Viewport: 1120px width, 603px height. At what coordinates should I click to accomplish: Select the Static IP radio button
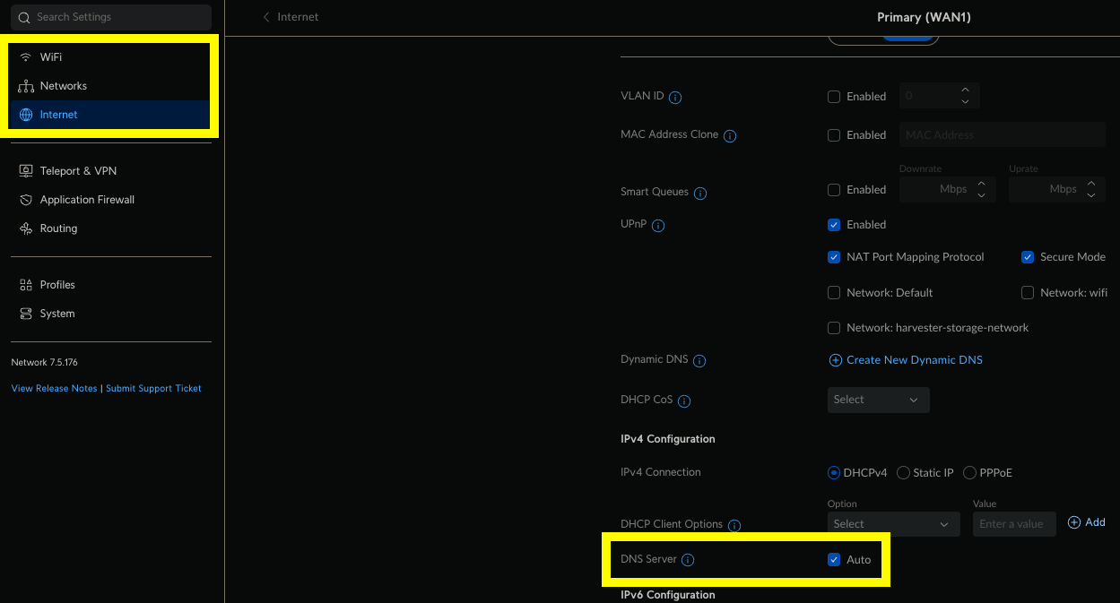906,472
